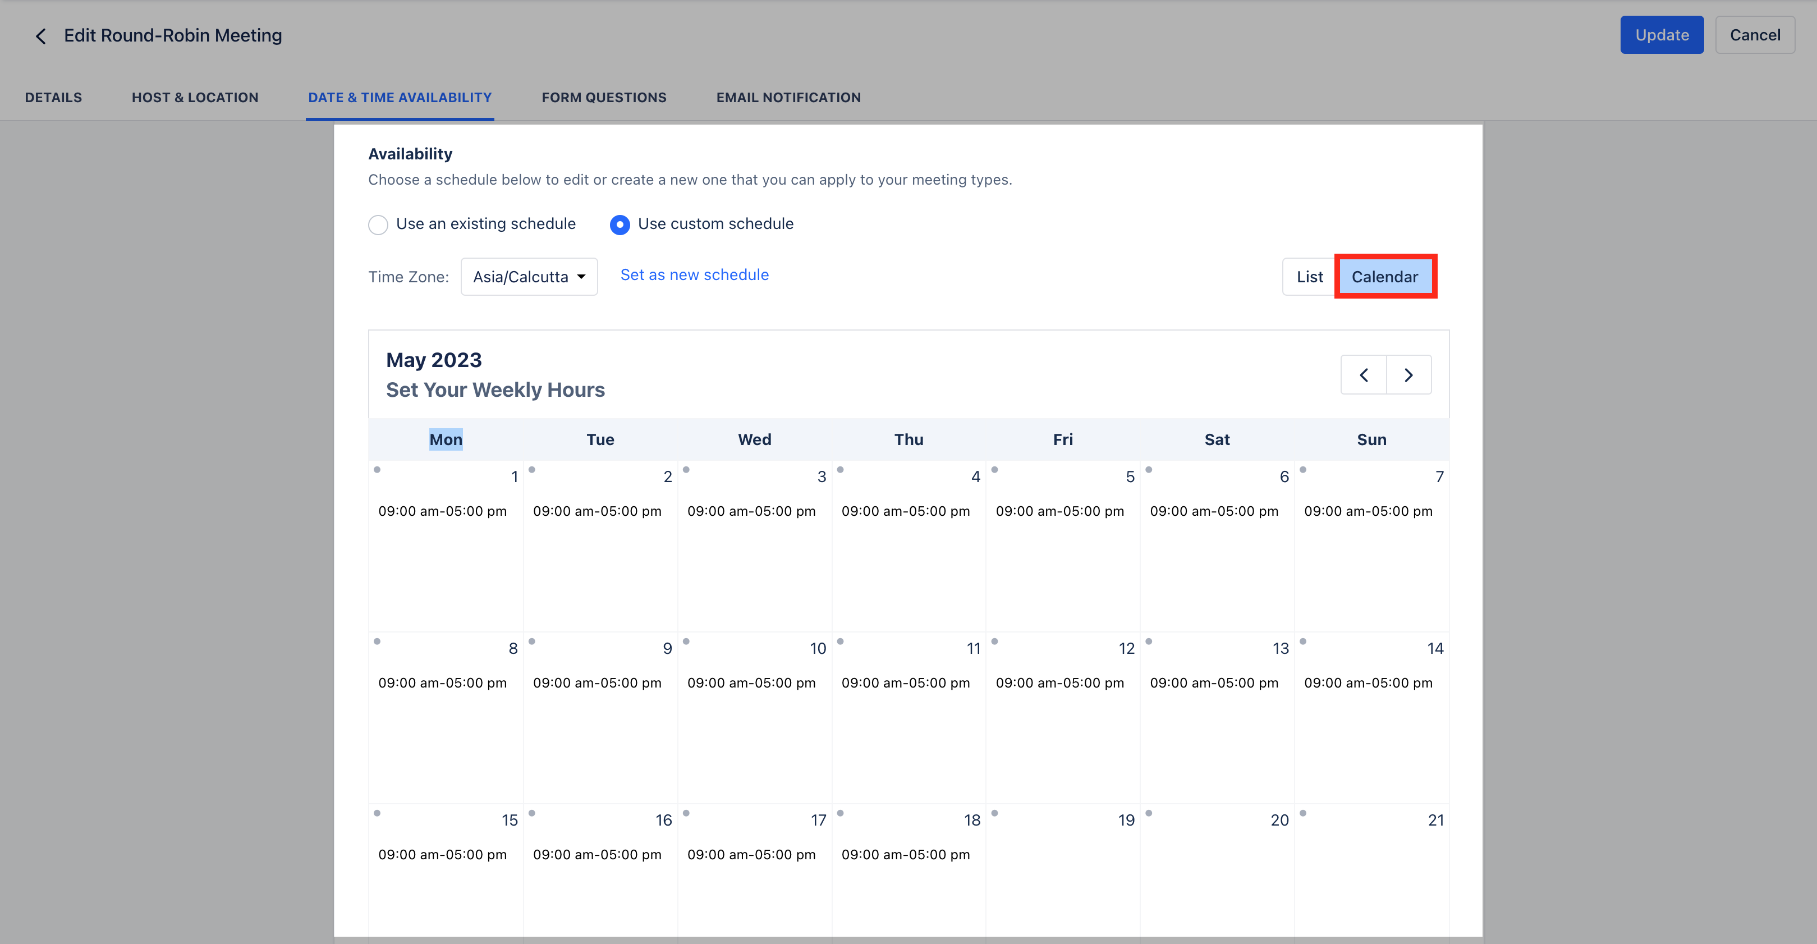Click the Sun column header

coord(1372,439)
